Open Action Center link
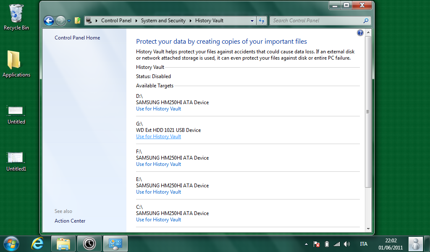Screen dimensions: 430x252 [x=70, y=221]
